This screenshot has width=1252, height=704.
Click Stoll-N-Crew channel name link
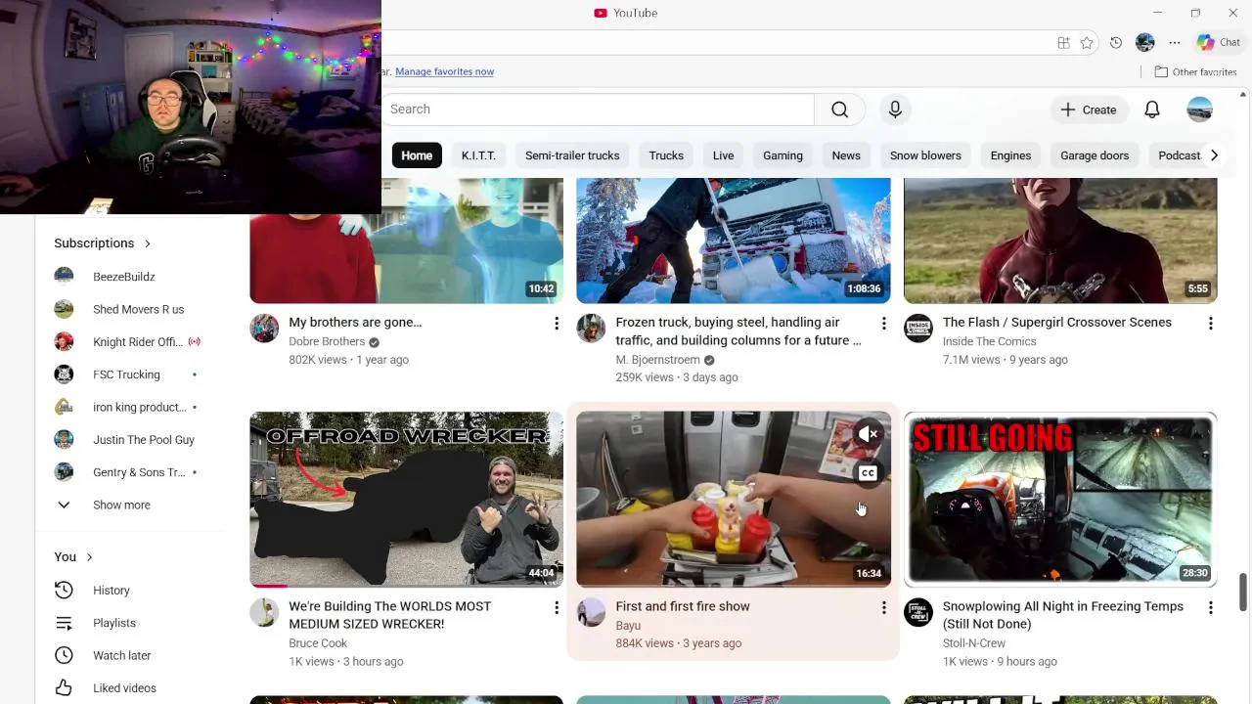[x=974, y=643]
